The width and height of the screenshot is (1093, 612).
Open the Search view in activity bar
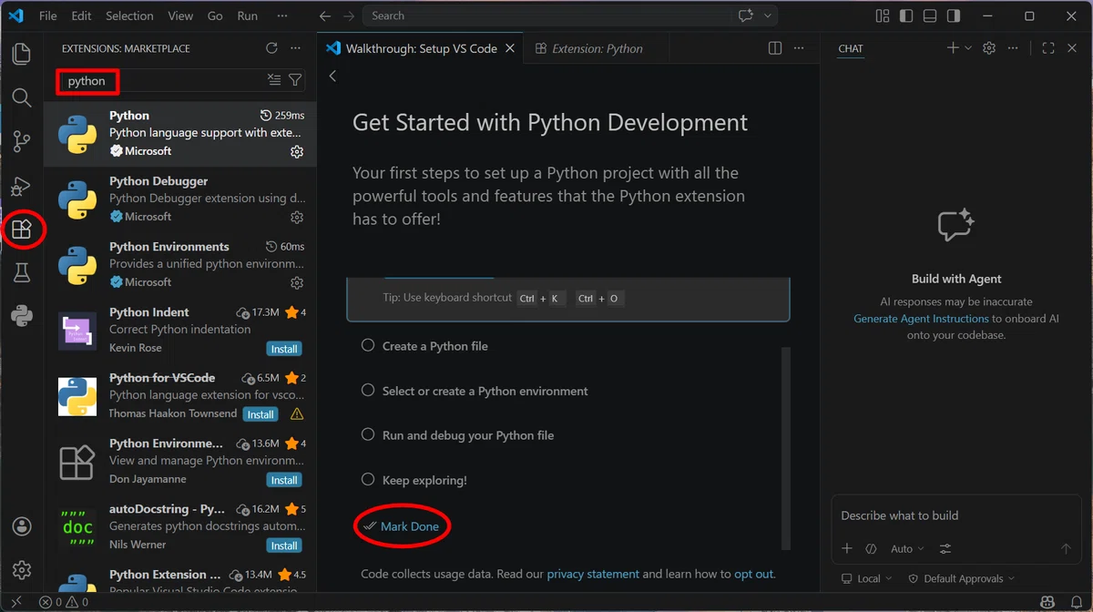(x=22, y=97)
